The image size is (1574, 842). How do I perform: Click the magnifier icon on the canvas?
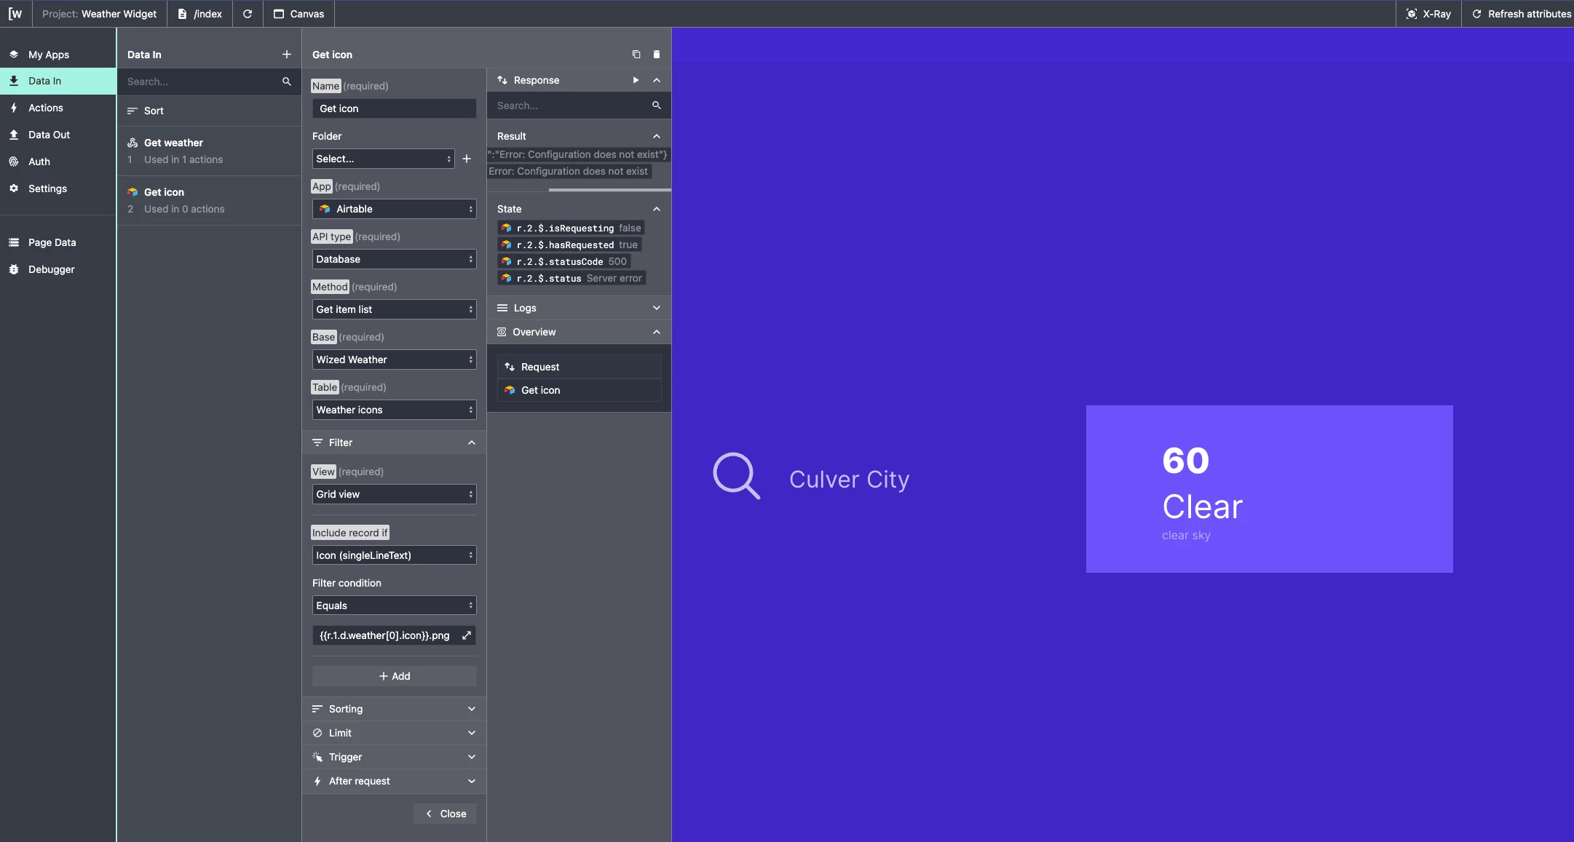pos(736,476)
